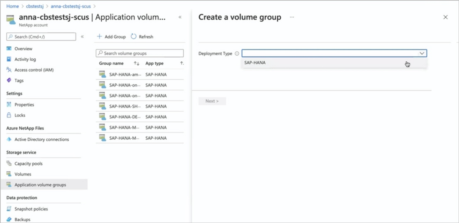Image resolution: width=459 pixels, height=223 pixels.
Task: Sort by Group name using arrows icon
Action: [137, 64]
